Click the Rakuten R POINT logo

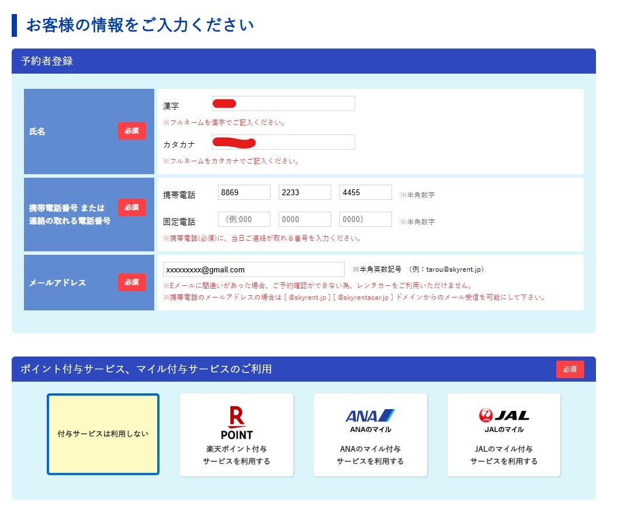click(x=237, y=422)
